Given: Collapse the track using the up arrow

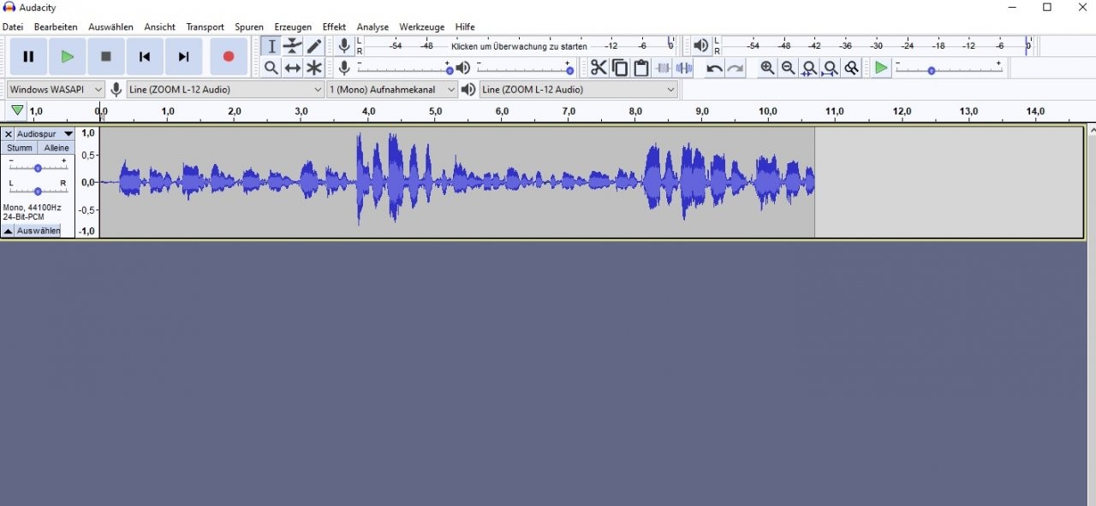Looking at the screenshot, I should tap(8, 231).
